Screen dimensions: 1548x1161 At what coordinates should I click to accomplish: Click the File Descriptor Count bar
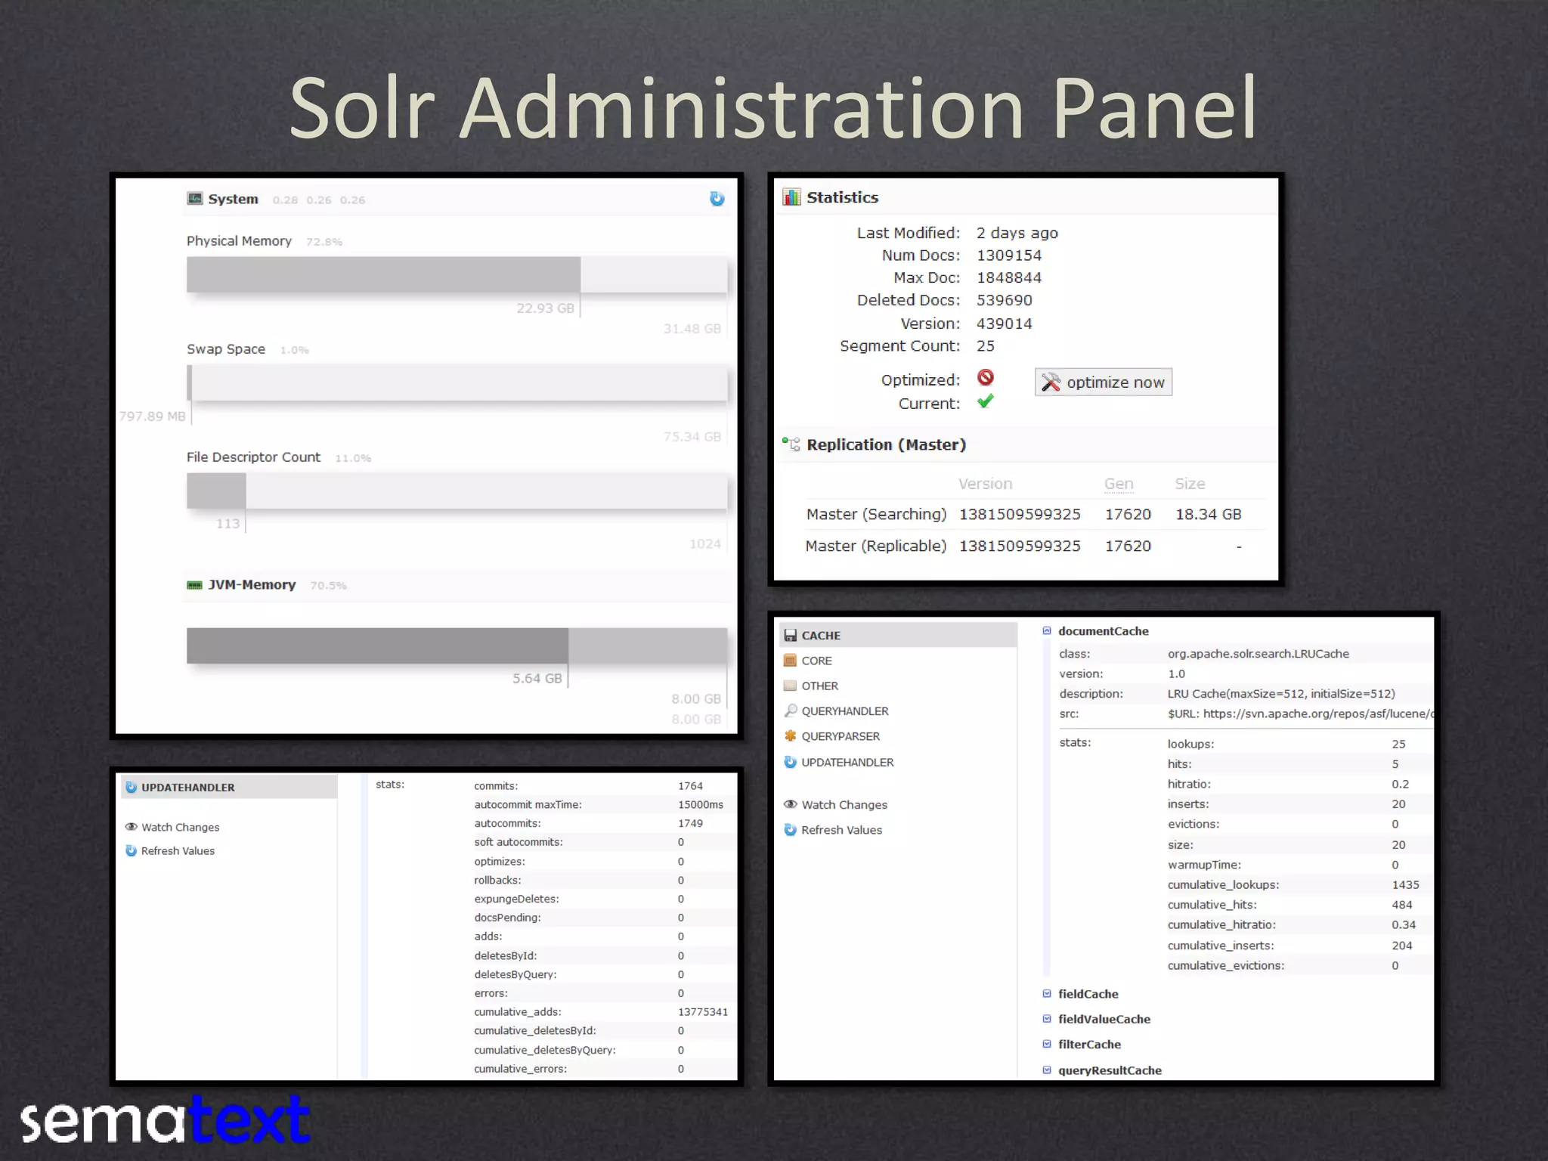coord(457,491)
